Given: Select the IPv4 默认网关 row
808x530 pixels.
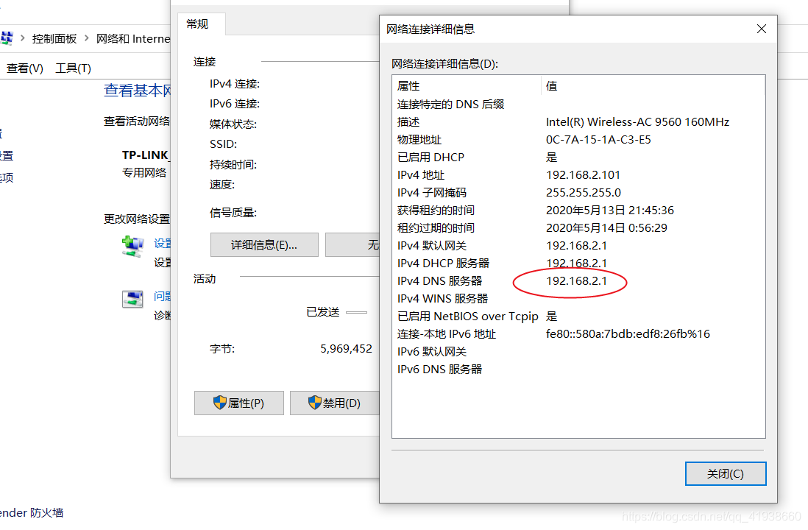Looking at the screenshot, I should click(578, 245).
